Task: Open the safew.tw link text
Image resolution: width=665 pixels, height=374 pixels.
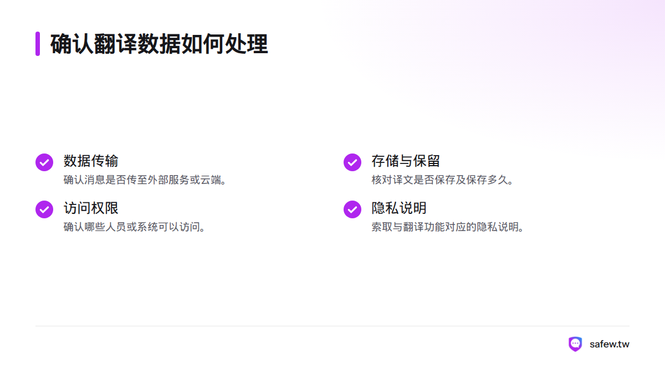Action: 610,344
